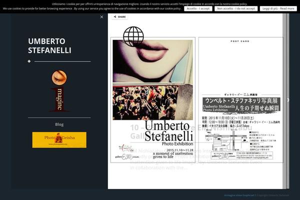Decline cookies with 'Non accetto - I do not accept'
Viewport: 300px width, 200px height.
tap(236, 8)
